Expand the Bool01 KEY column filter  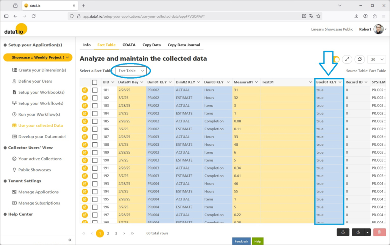340,82
